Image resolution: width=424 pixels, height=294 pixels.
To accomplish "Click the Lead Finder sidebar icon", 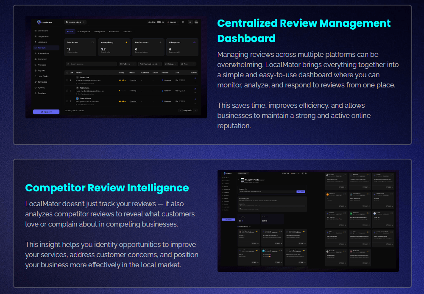I will (x=35, y=76).
